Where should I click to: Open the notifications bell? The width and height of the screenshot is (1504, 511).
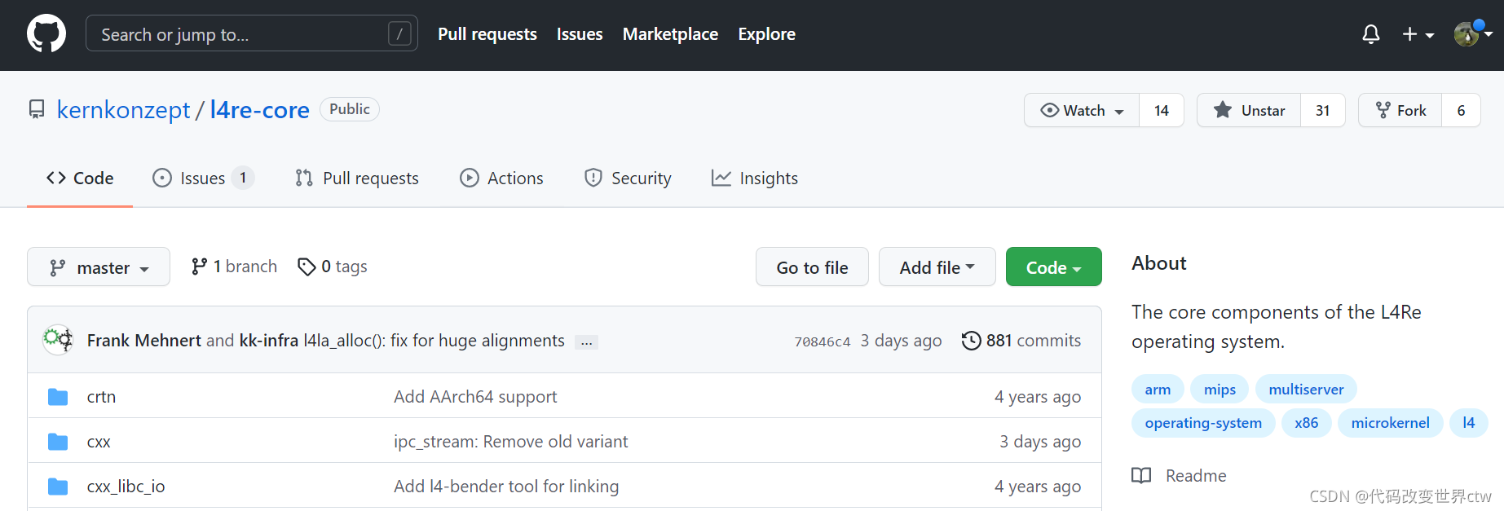pyautogui.click(x=1371, y=34)
